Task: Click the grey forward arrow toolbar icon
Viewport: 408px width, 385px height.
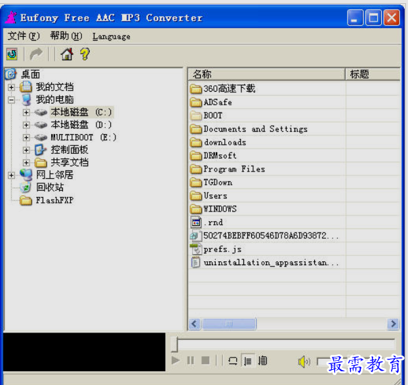Action: 36,54
